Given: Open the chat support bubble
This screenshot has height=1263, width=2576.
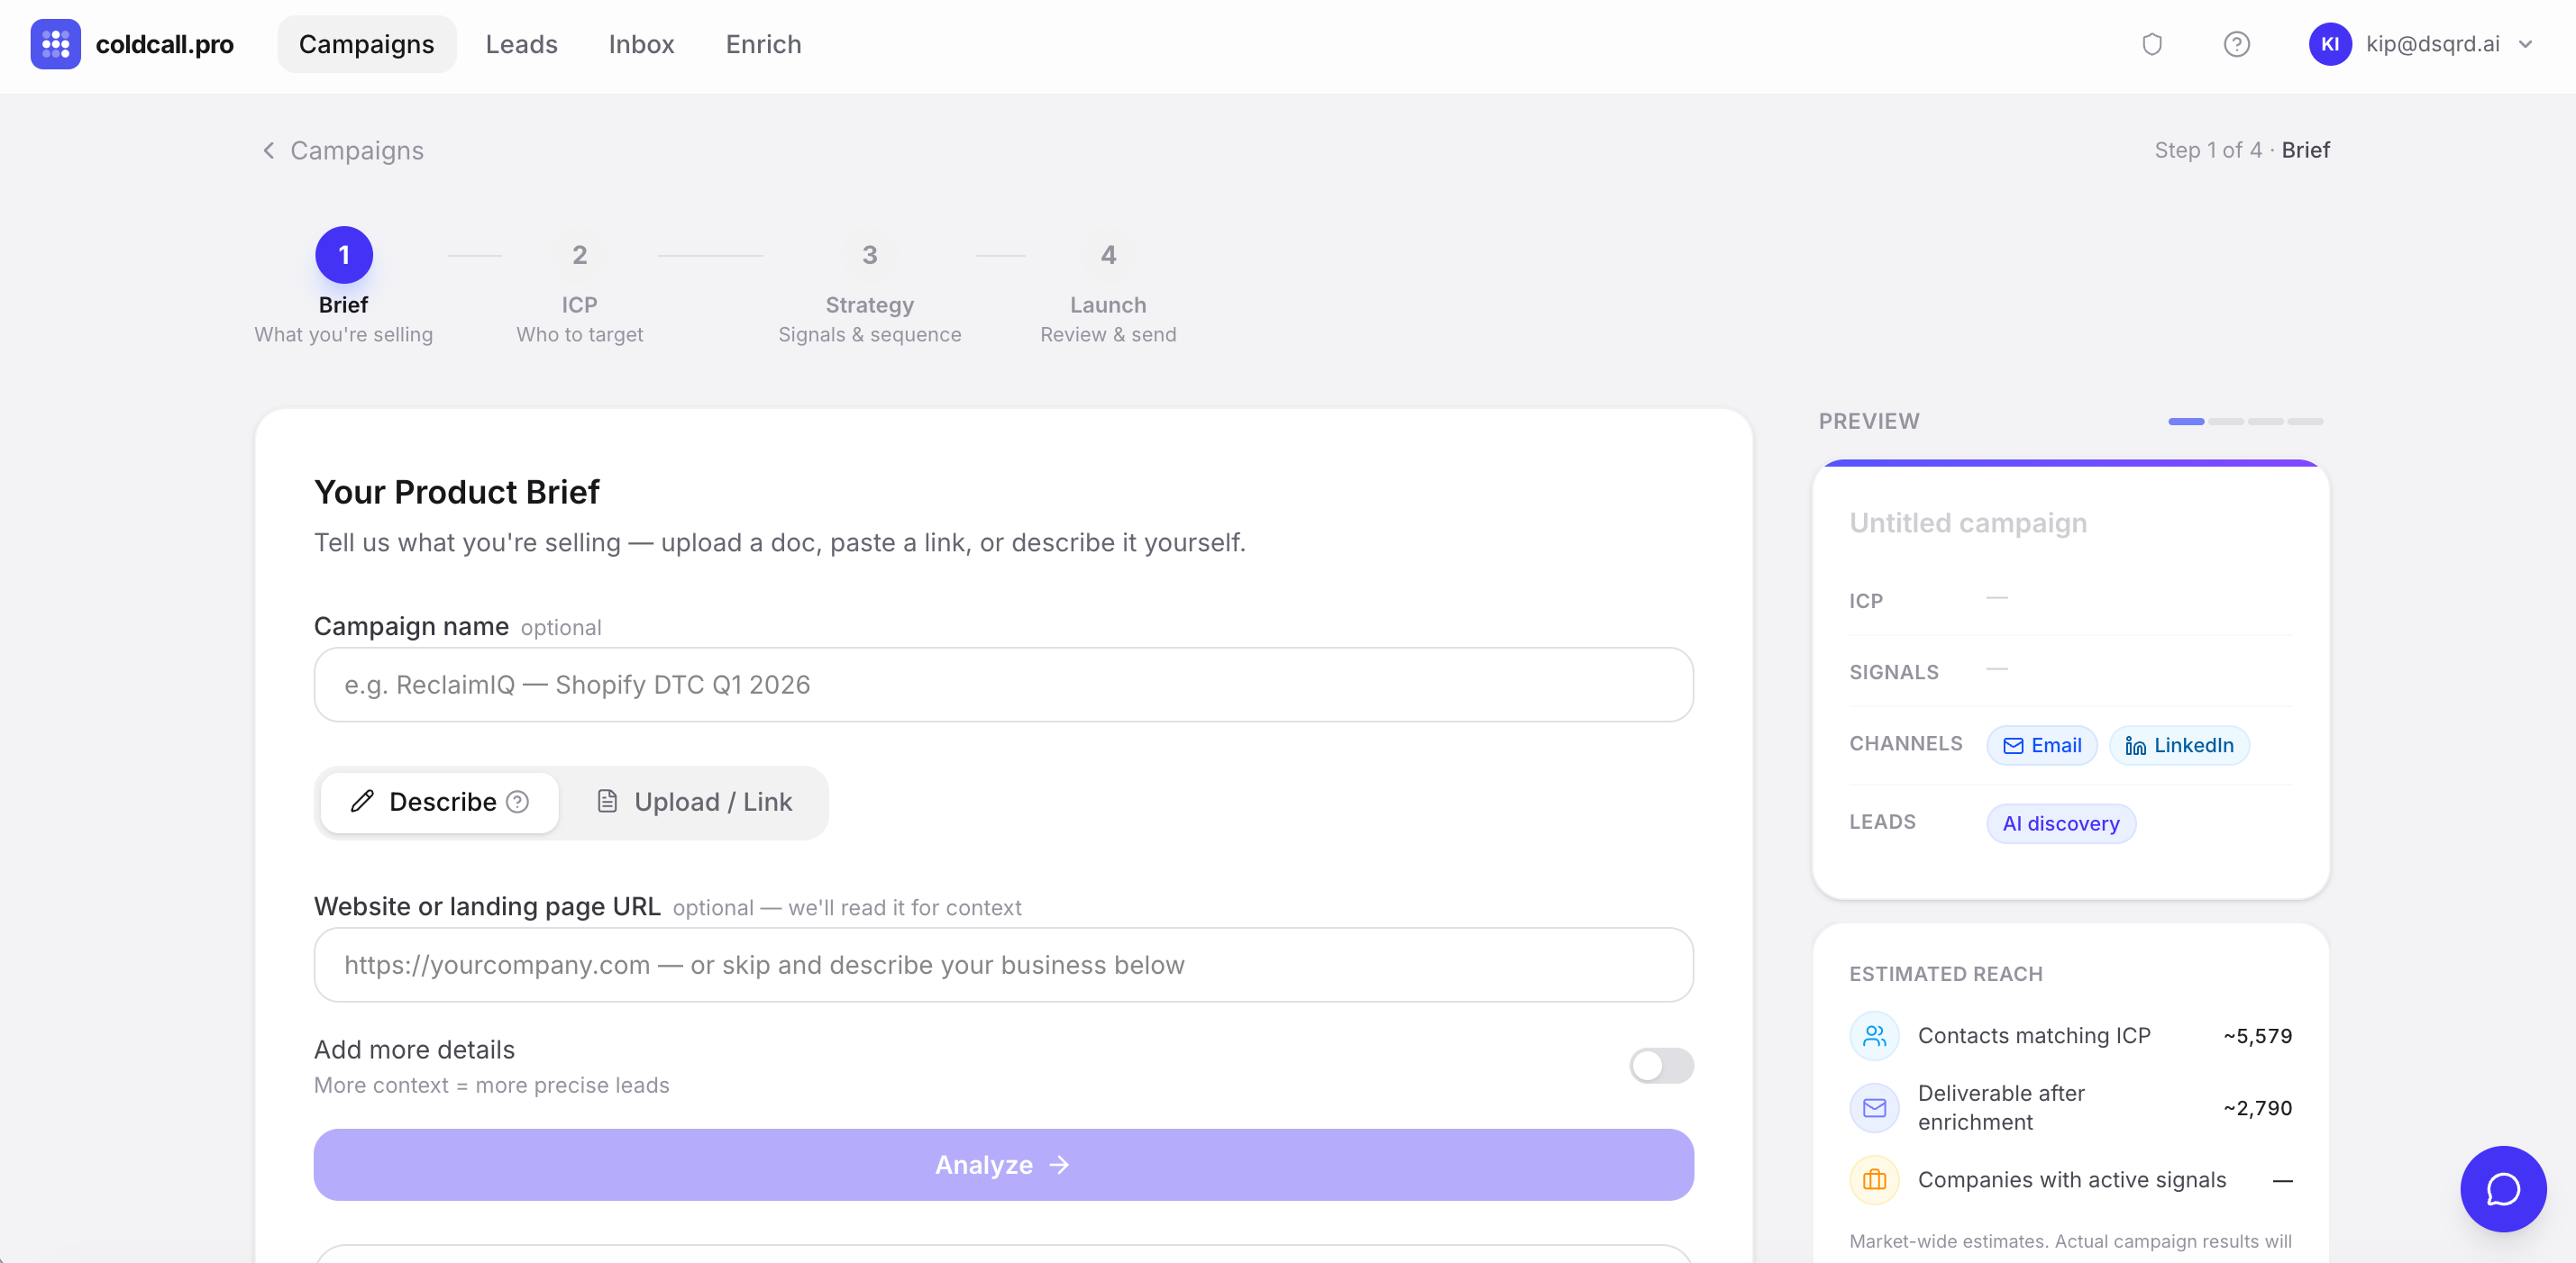Looking at the screenshot, I should (x=2503, y=1189).
